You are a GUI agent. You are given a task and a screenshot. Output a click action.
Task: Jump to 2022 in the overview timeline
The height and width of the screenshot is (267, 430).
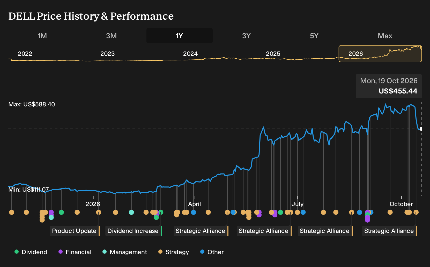click(25, 54)
